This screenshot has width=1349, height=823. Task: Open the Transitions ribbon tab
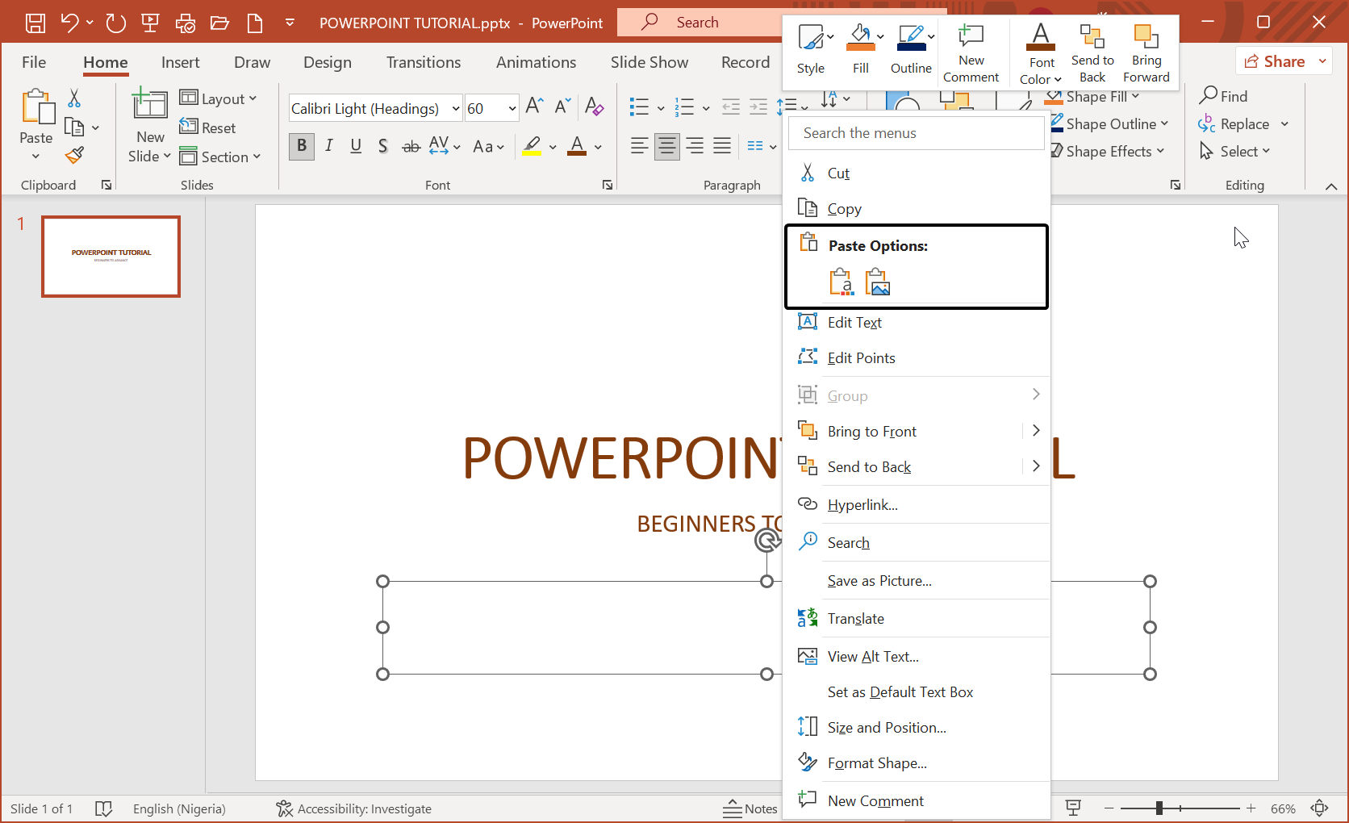click(423, 62)
